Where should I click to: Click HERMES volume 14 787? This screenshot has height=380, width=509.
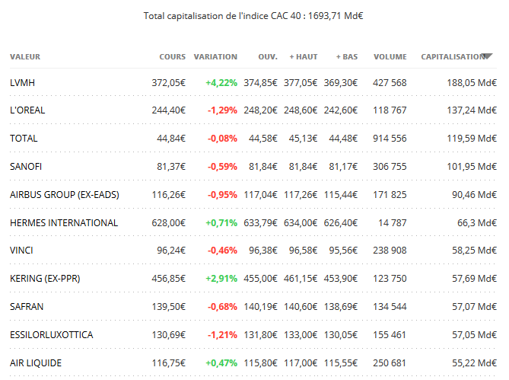[x=392, y=223]
